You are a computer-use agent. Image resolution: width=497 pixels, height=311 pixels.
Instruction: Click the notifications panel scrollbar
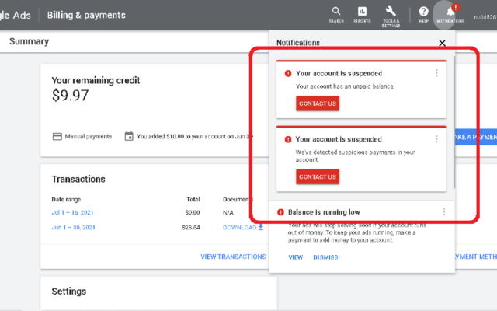coord(454,122)
